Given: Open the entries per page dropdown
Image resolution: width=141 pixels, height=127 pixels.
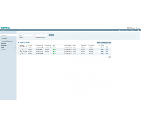Looking at the screenshot, I should click(x=110, y=57).
